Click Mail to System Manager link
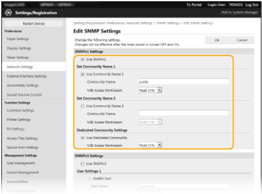262x194 pixels. coord(239,12)
